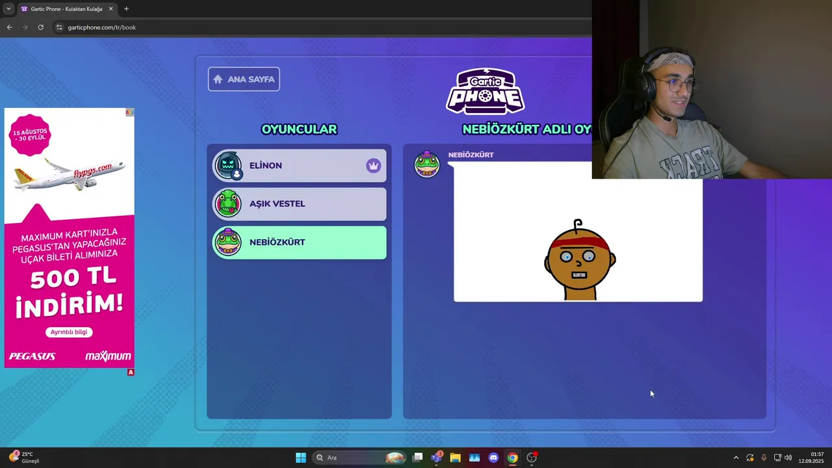Reload the page with the refresh icon
The height and width of the screenshot is (468, 832).
[40, 27]
